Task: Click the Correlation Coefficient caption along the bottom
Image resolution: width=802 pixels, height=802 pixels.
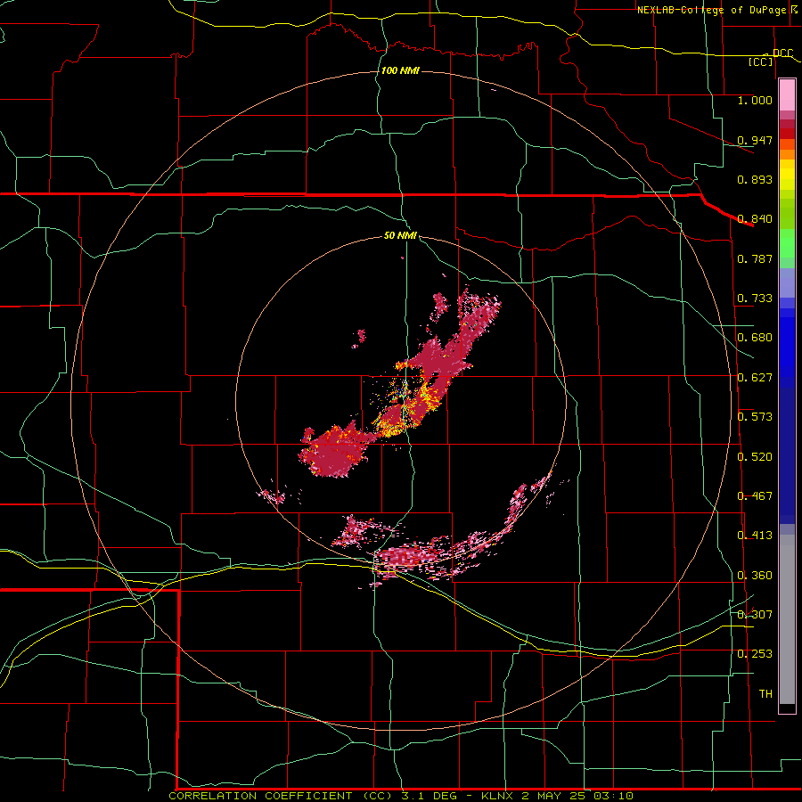Action: [401, 796]
